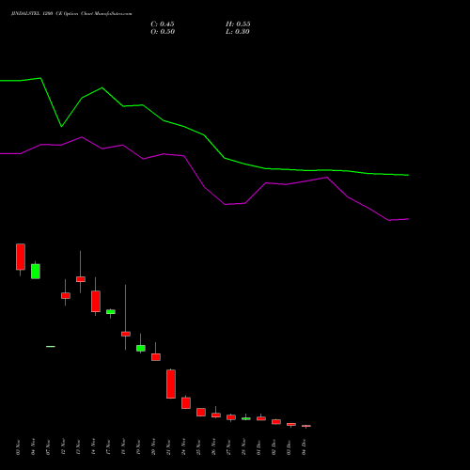Click the 03 Dec date label
Image resolution: width=470 pixels, height=470 pixels.
tap(289, 446)
